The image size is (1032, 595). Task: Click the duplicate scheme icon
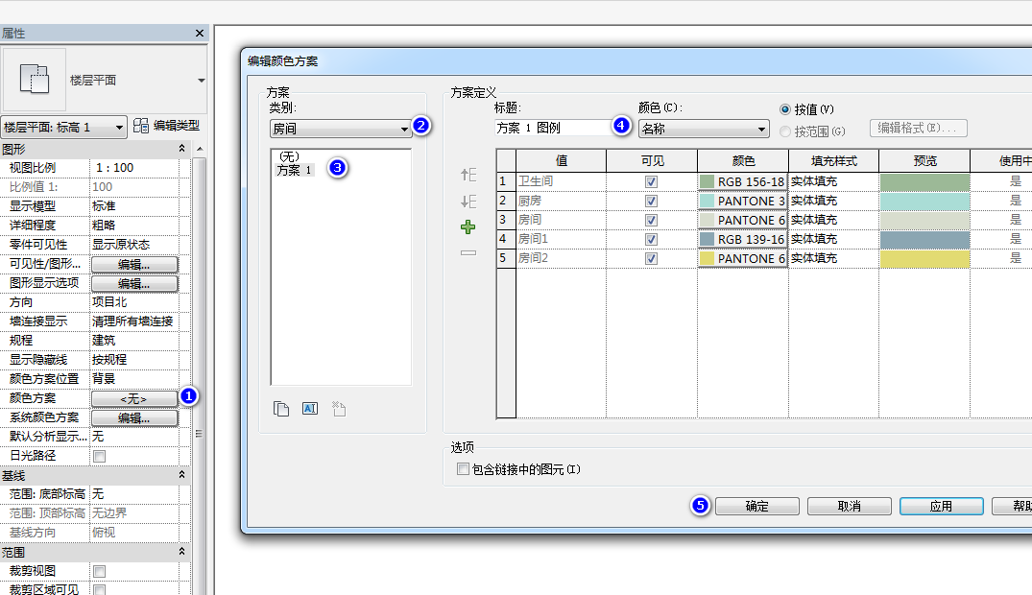(x=281, y=409)
